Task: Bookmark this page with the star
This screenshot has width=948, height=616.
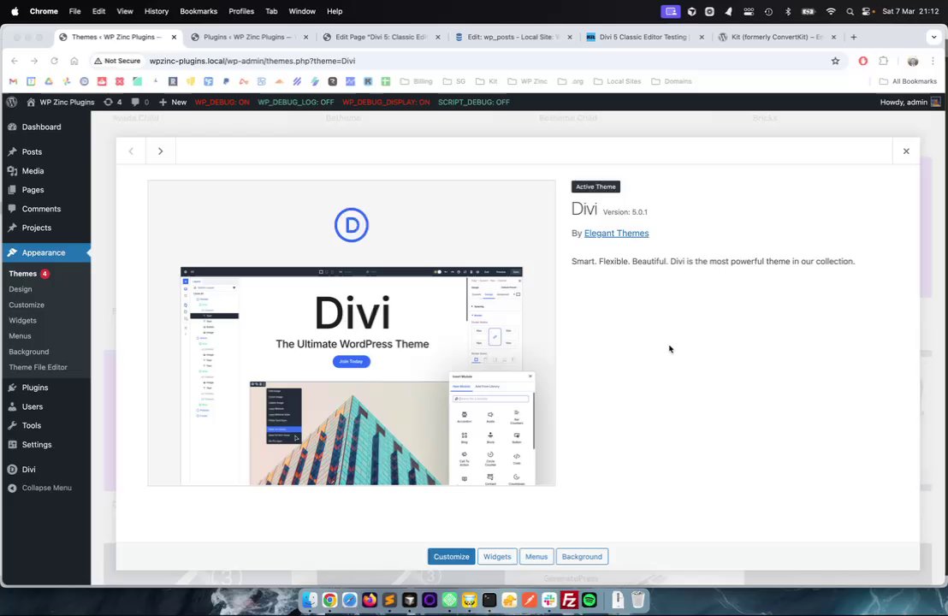Action: coord(836,61)
